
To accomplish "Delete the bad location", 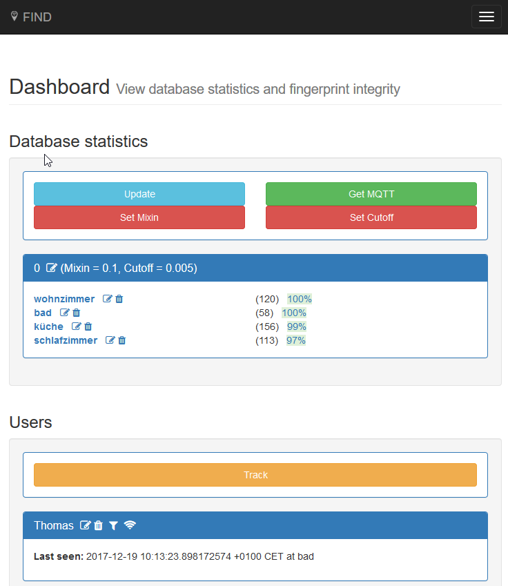I will 77,313.
